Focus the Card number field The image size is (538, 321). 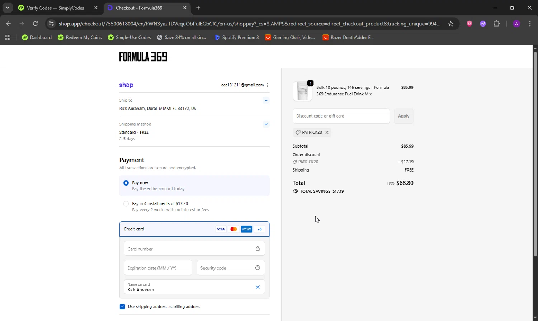coord(194,249)
